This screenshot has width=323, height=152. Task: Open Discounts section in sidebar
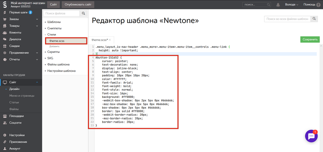[14, 46]
